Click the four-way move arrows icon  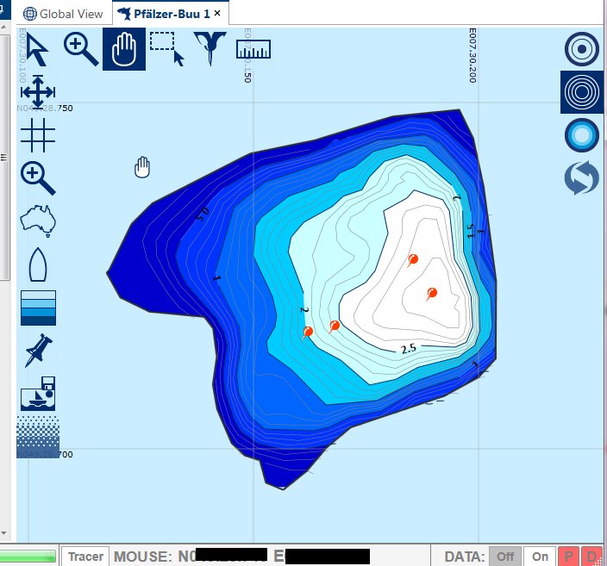click(x=38, y=91)
